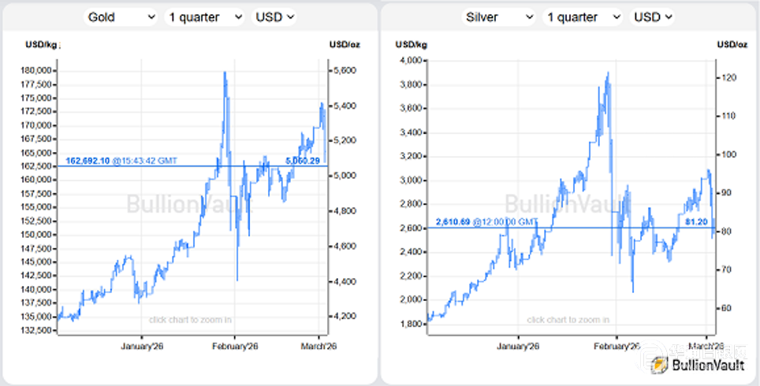Image resolution: width=760 pixels, height=386 pixels.
Task: Click January'26 on the gold chart axis
Action: [141, 345]
